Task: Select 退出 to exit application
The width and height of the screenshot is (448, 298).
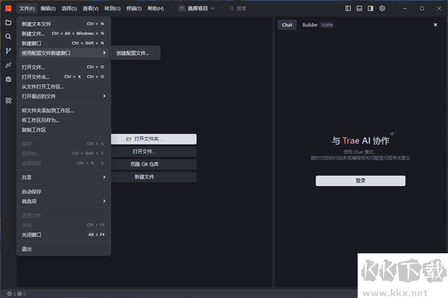Action: pos(63,250)
